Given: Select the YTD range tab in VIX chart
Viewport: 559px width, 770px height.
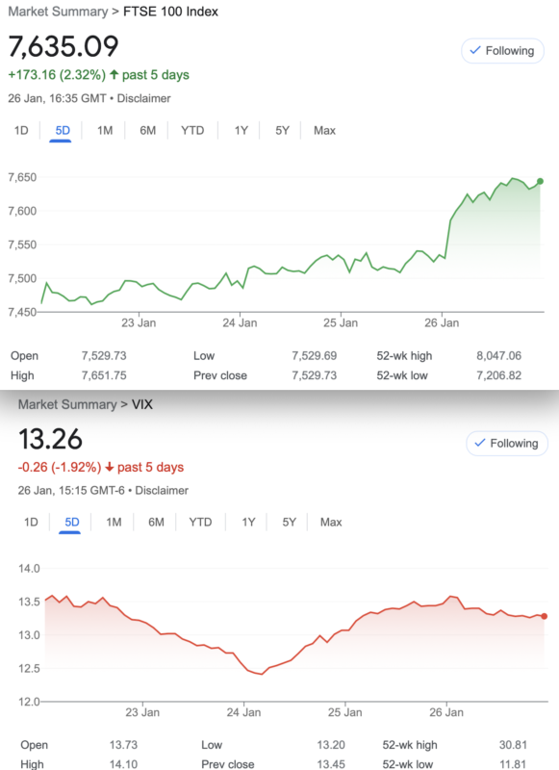Looking at the screenshot, I should [200, 522].
